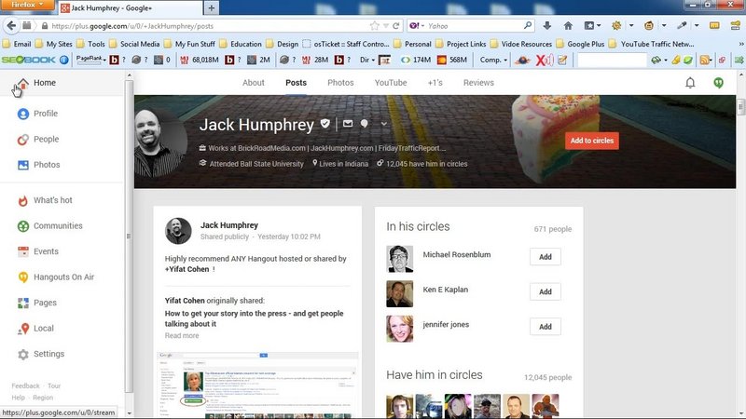Click the Firefox downloads arrow icon

pos(547,26)
